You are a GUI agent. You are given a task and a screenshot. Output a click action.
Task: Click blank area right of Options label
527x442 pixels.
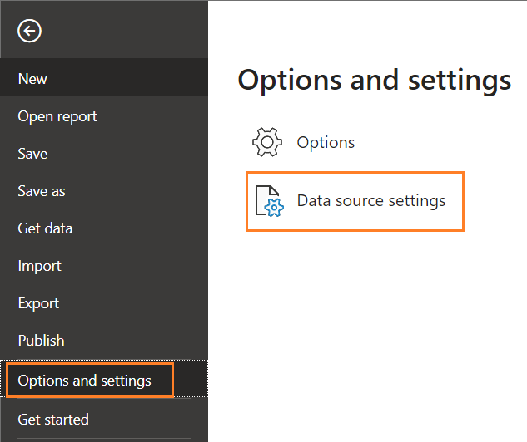pos(441,143)
